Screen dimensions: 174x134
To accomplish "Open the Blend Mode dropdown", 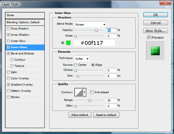I will (90, 25).
